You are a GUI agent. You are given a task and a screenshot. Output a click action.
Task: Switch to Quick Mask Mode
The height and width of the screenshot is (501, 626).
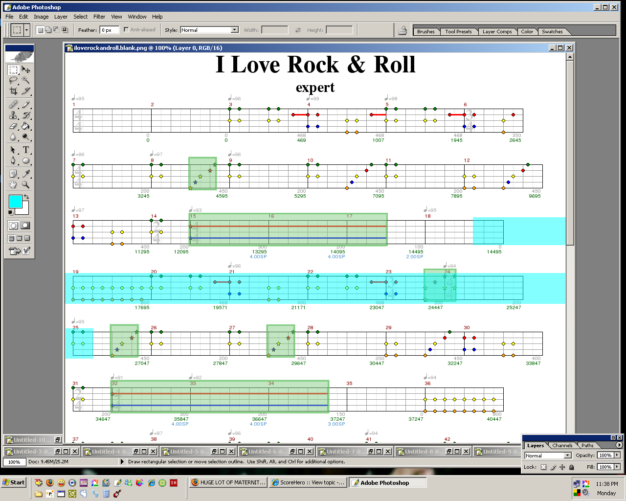point(25,226)
